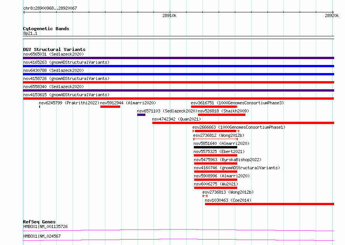Select the HMBOX1 NM_001135726 magenta gene line
The image size is (345, 245).
point(178,230)
